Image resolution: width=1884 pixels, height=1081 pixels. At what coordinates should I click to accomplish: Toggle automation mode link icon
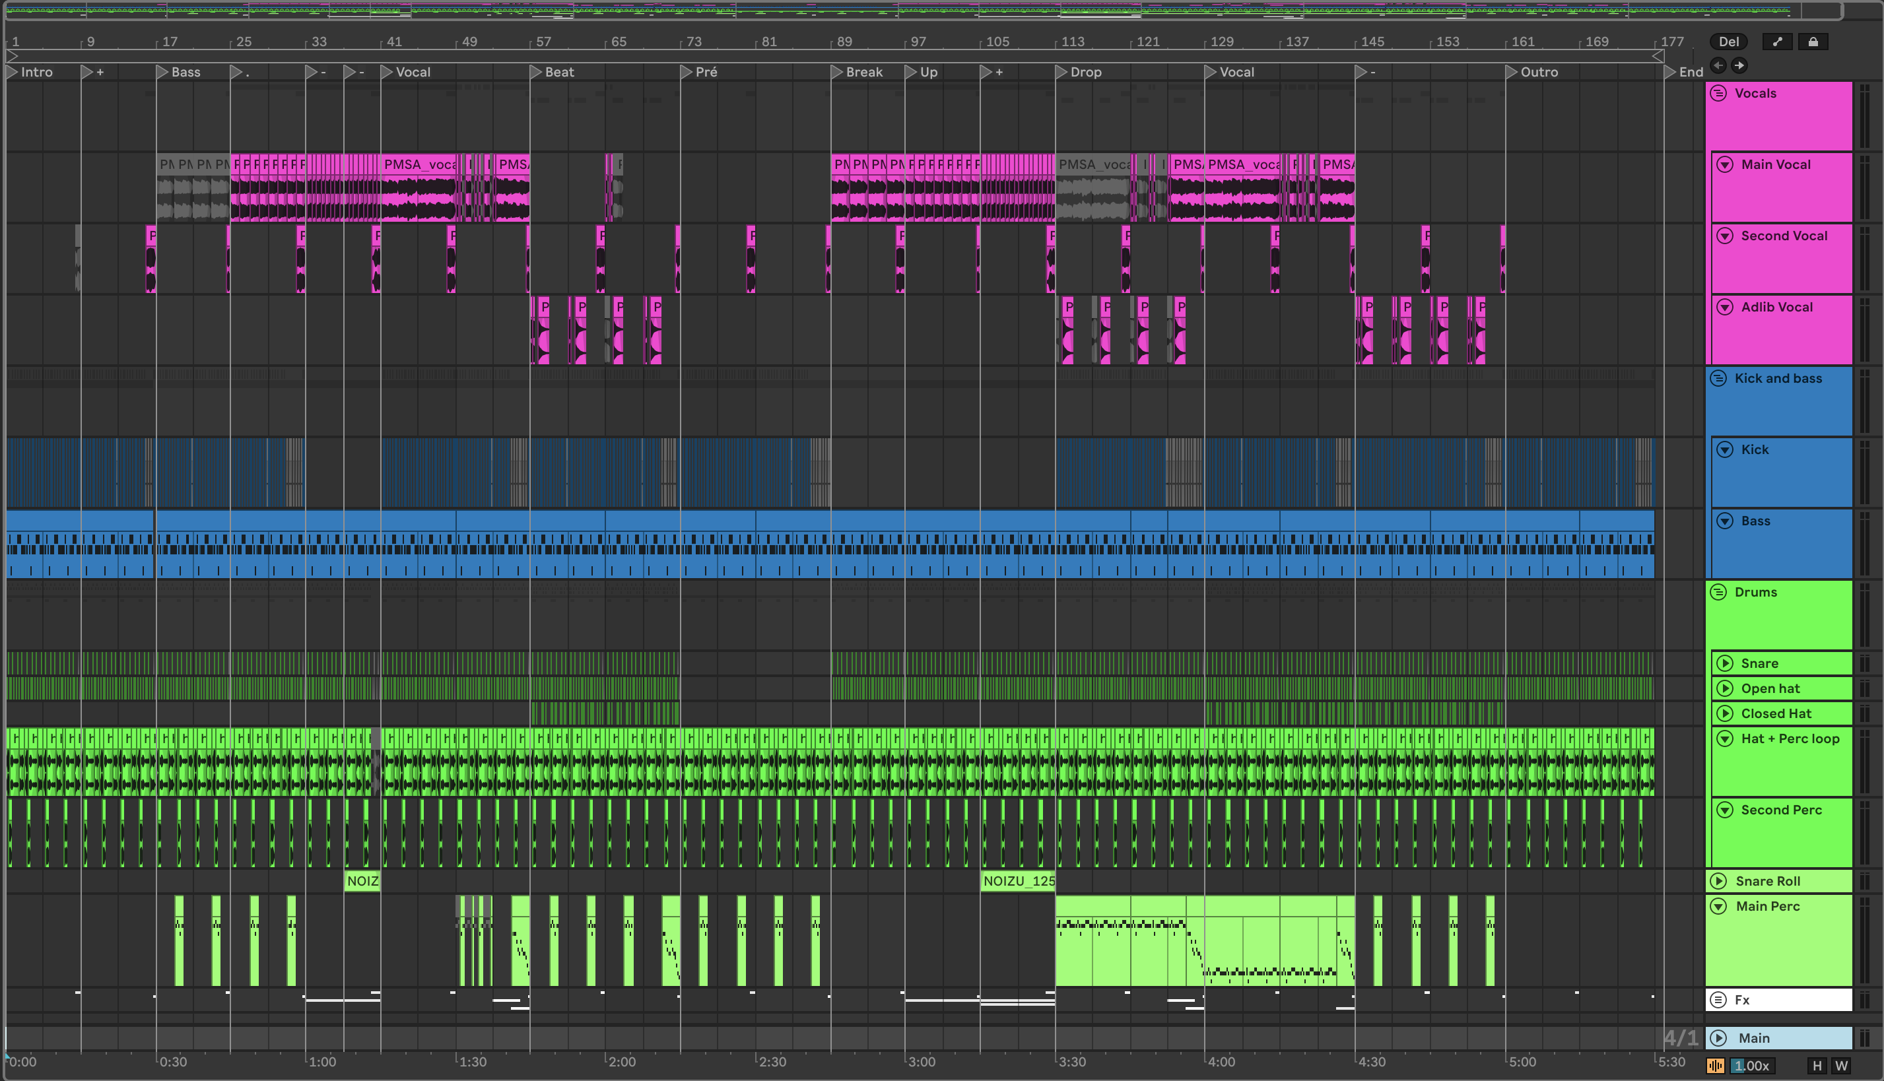coord(1777,42)
